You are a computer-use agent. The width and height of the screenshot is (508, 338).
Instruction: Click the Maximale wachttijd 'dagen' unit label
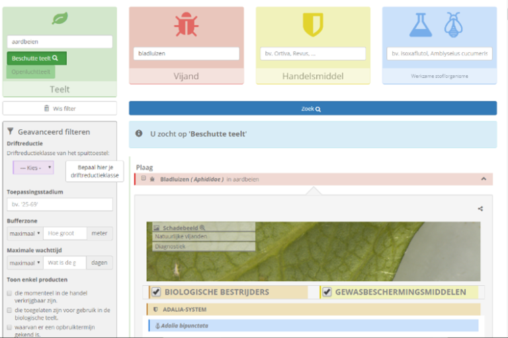[x=99, y=263]
